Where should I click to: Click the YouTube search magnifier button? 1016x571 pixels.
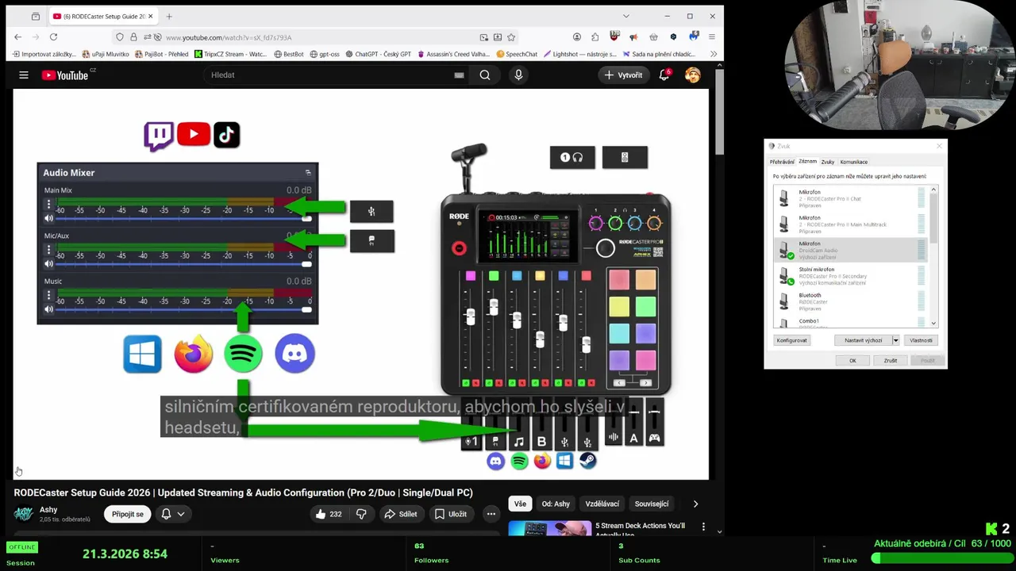[x=485, y=75]
